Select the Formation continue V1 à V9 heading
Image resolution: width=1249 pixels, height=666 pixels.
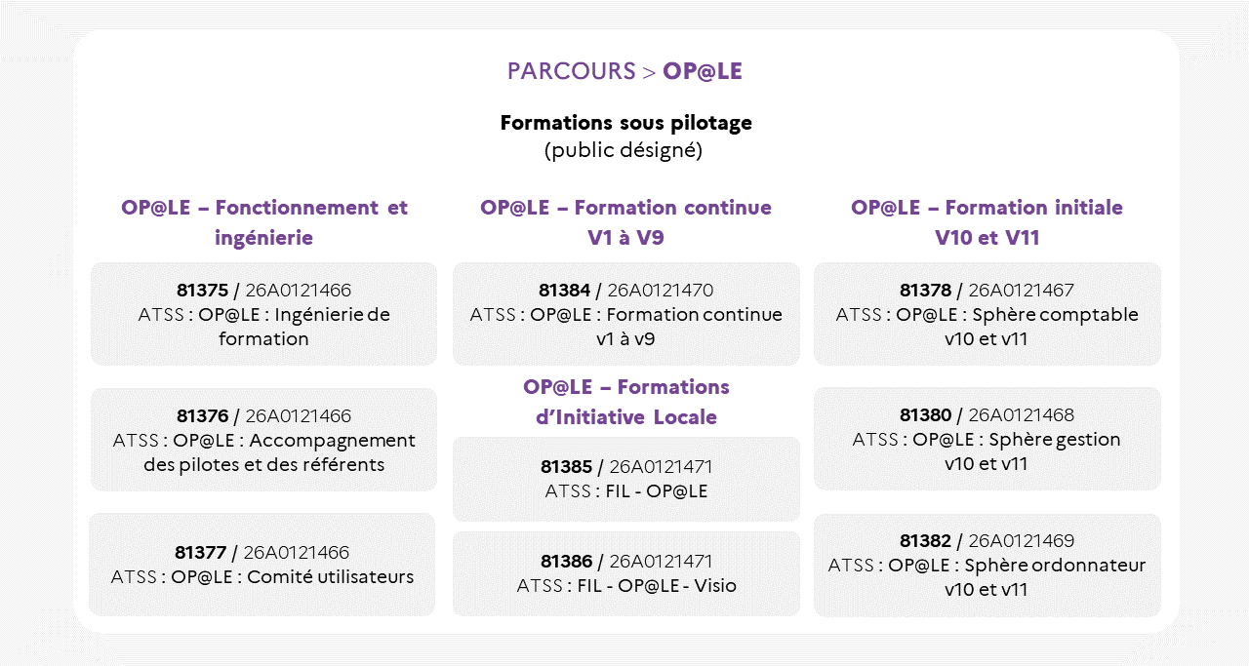point(625,222)
